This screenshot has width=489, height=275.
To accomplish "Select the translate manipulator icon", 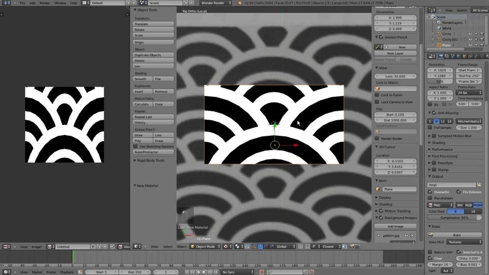I will (x=260, y=246).
